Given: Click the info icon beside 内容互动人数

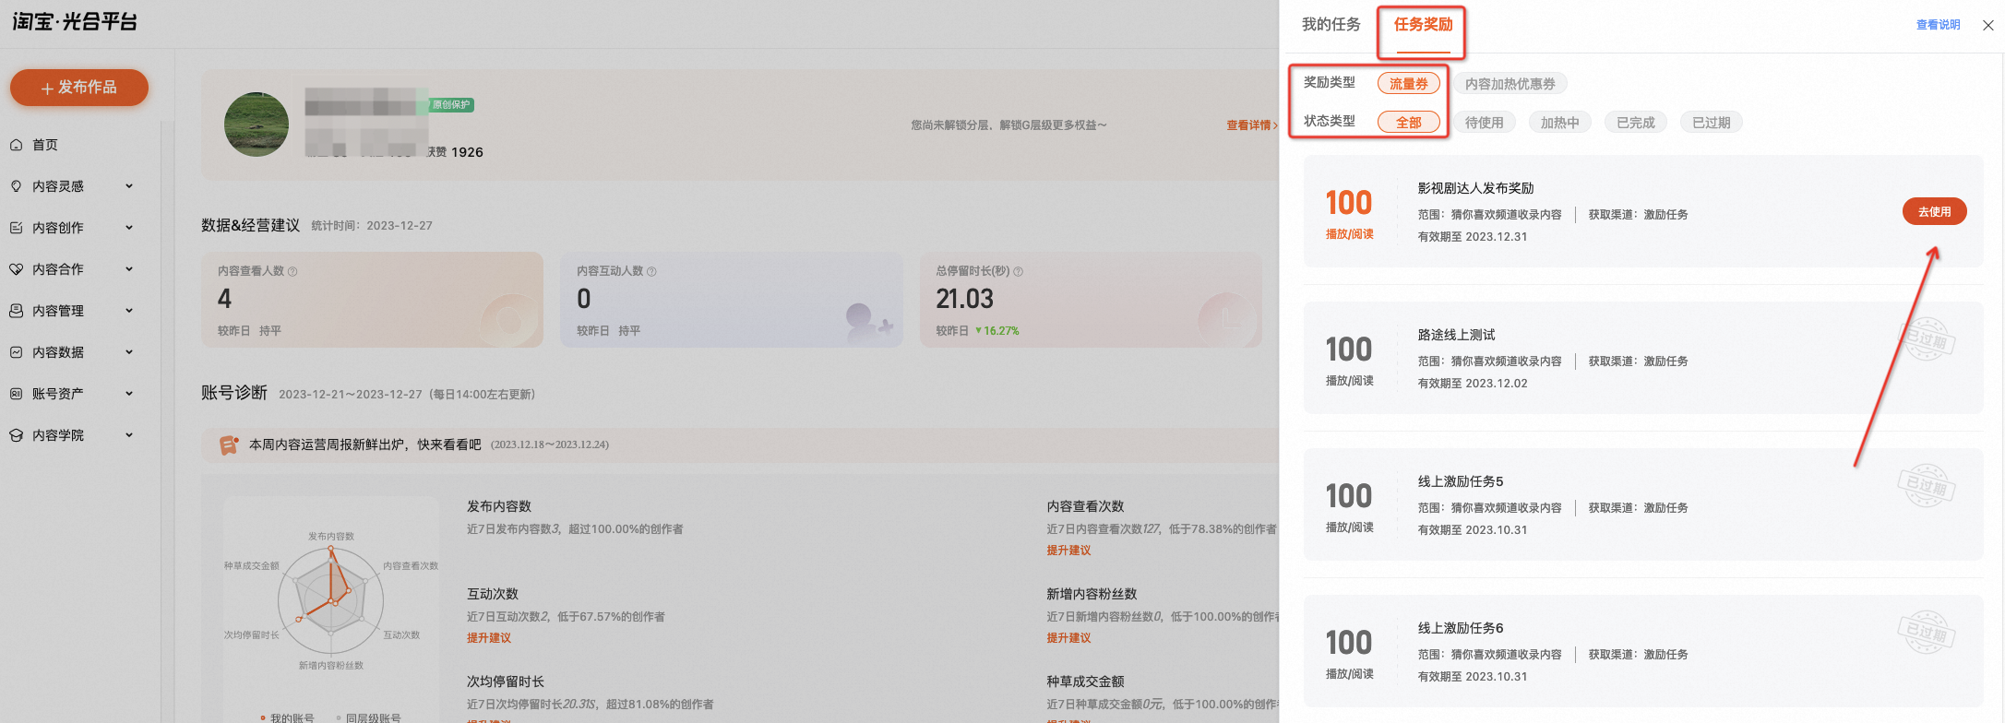Looking at the screenshot, I should click(x=651, y=272).
